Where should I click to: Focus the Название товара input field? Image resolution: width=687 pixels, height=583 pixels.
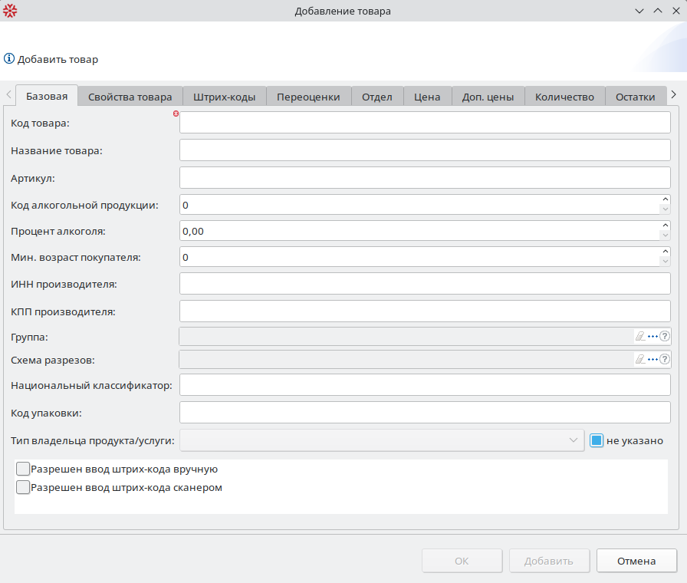[x=425, y=150]
